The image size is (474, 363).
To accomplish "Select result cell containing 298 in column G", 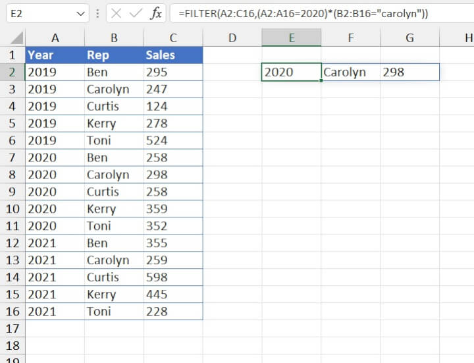I will [x=409, y=72].
